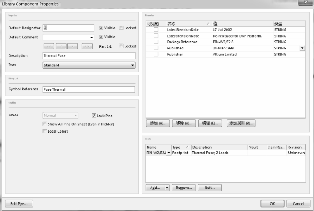Select Thermal Fuse; 2 Leads description cell
This screenshot has width=314, height=211.
point(220,153)
